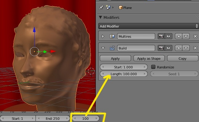Increase Length value with right arrow
Screen dimensions: 199x122
tap(144, 74)
